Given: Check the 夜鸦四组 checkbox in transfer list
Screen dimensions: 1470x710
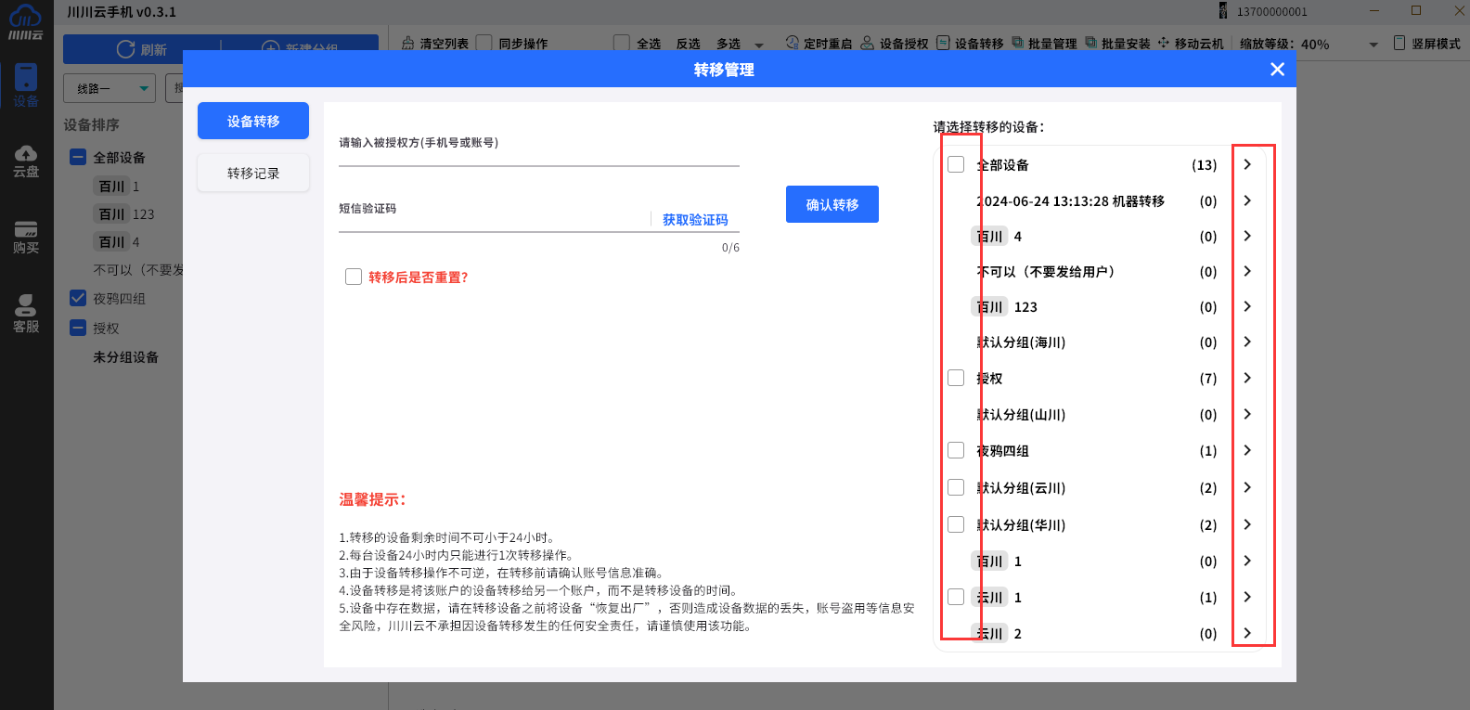Looking at the screenshot, I should (x=956, y=450).
